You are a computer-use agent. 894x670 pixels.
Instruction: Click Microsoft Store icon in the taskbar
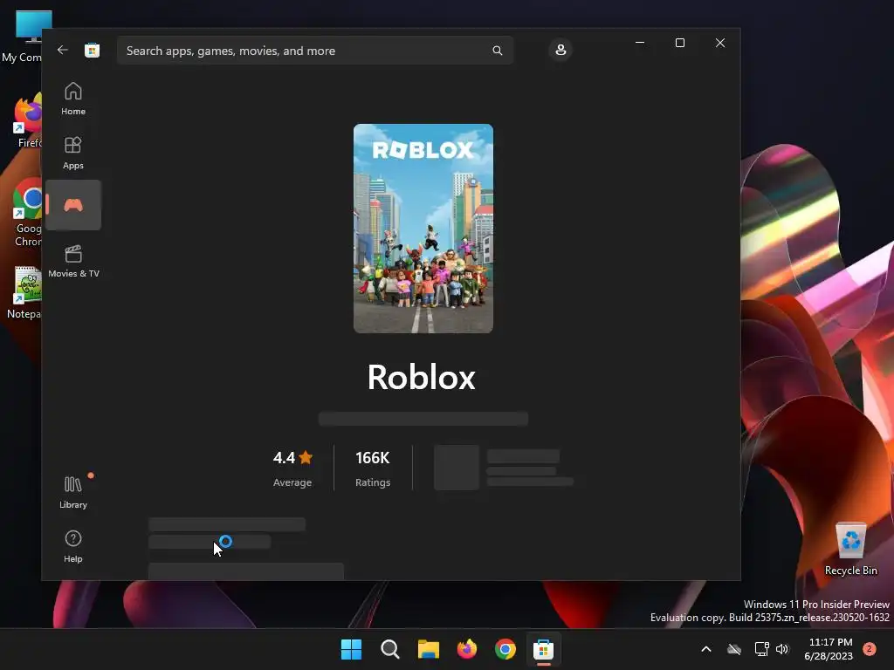pos(543,649)
